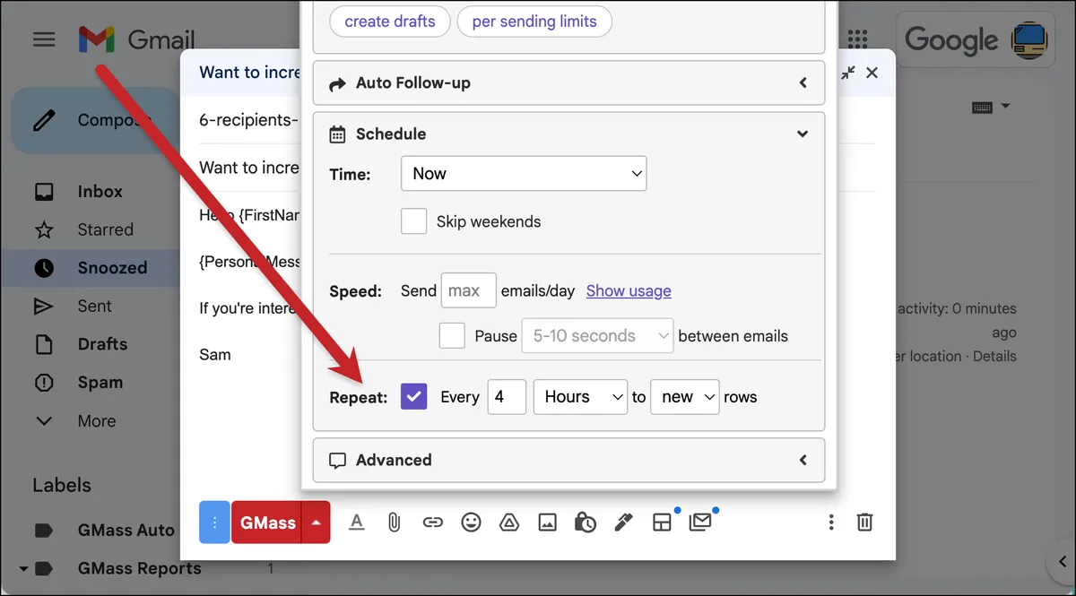Open text formatting options icon
The width and height of the screenshot is (1076, 596).
point(356,523)
